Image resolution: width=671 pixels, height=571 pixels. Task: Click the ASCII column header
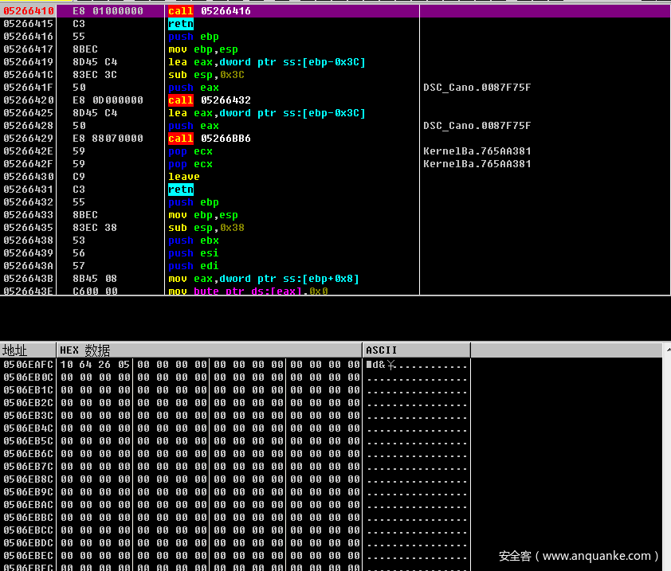click(x=381, y=350)
